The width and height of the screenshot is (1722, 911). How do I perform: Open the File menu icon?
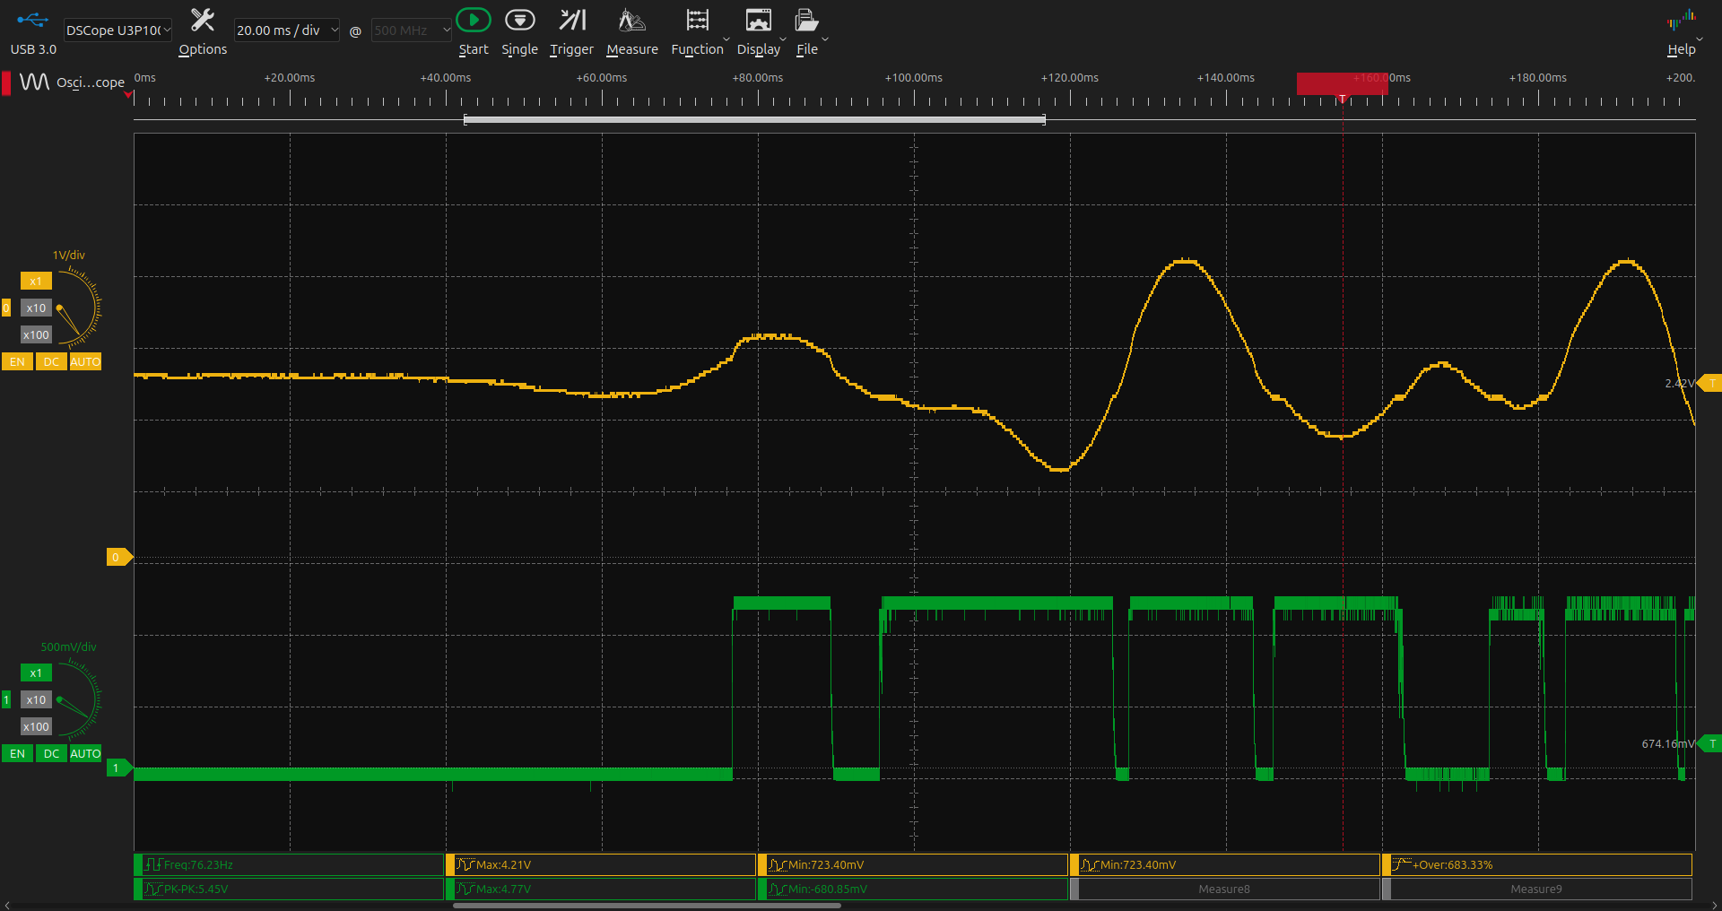coord(806,21)
